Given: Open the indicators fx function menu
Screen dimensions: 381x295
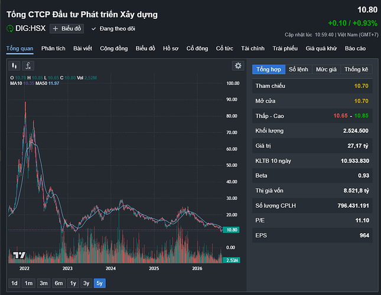Looking at the screenshot, I should (28, 65).
